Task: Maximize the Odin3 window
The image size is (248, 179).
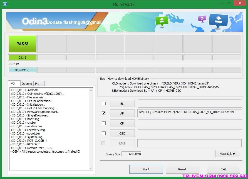Action: [x=230, y=3]
